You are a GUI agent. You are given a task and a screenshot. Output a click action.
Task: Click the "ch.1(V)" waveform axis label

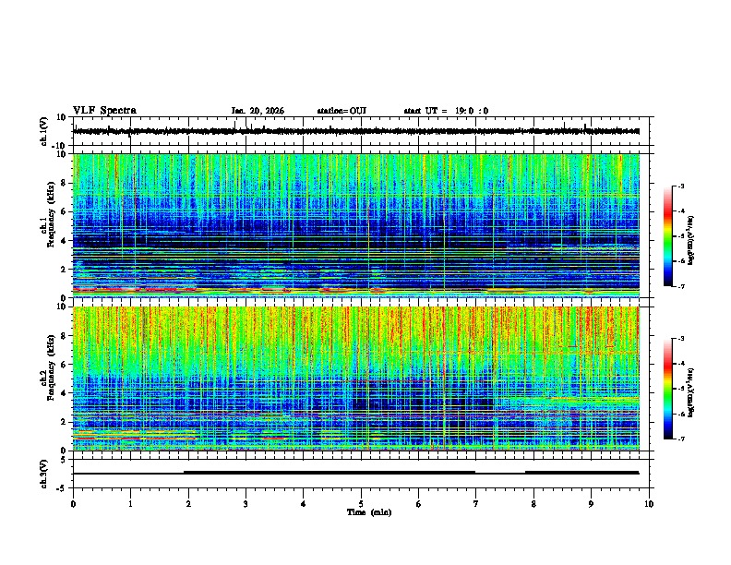pos(44,131)
